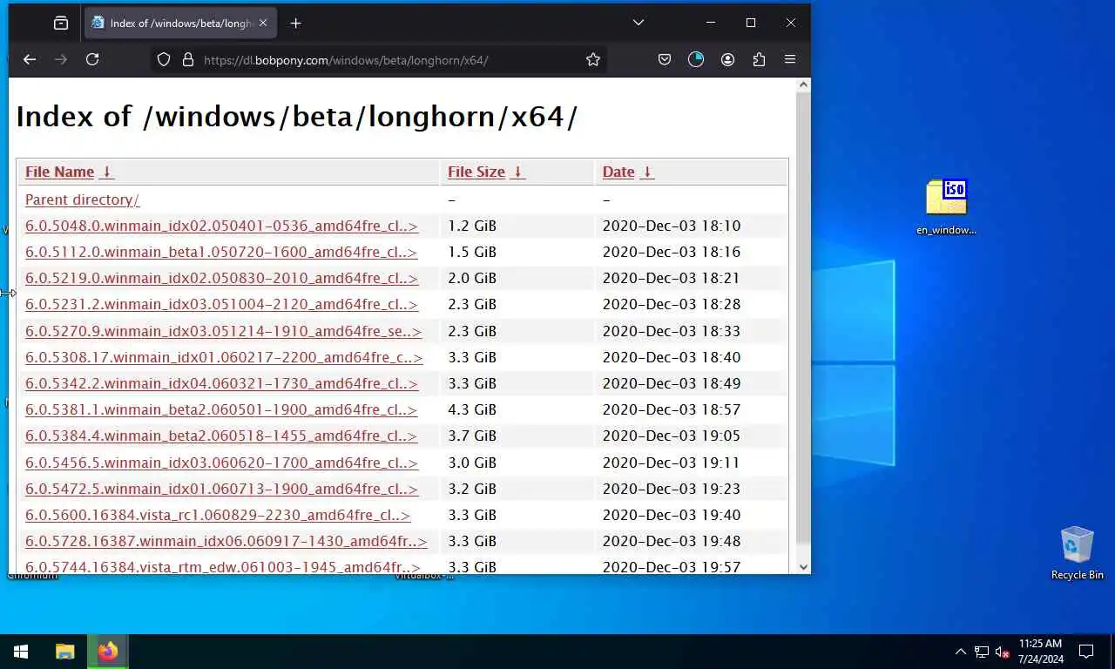Screen dimensions: 1115x669
Task: Click the site security padlock icon
Action: 187,60
